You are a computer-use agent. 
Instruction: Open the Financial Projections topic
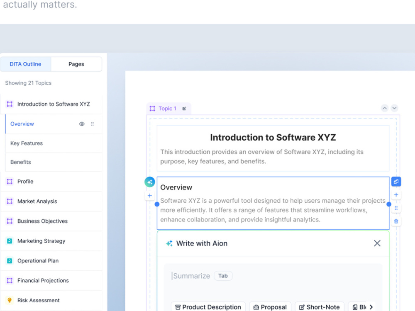pos(51,281)
